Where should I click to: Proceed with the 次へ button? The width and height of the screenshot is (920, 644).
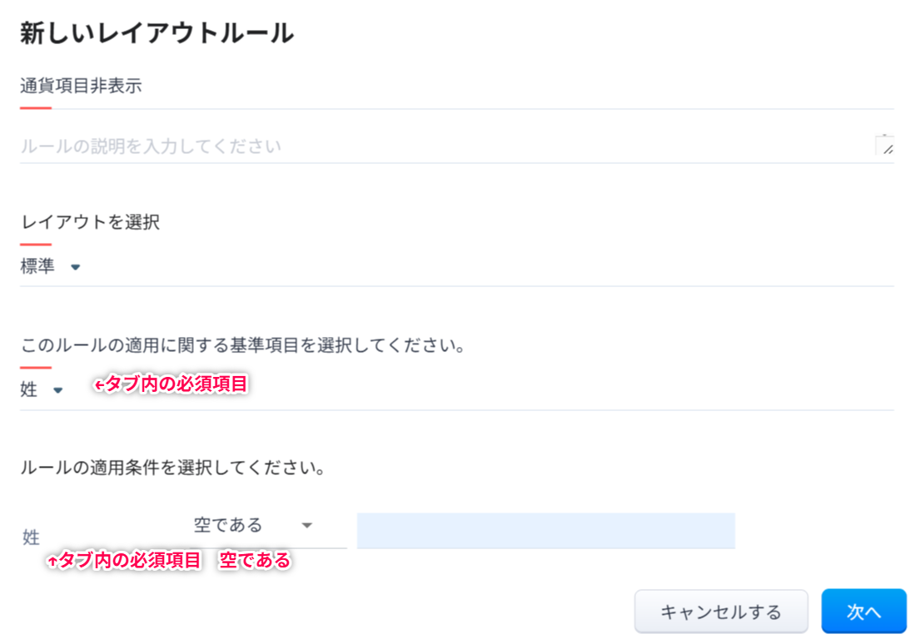pyautogui.click(x=863, y=612)
